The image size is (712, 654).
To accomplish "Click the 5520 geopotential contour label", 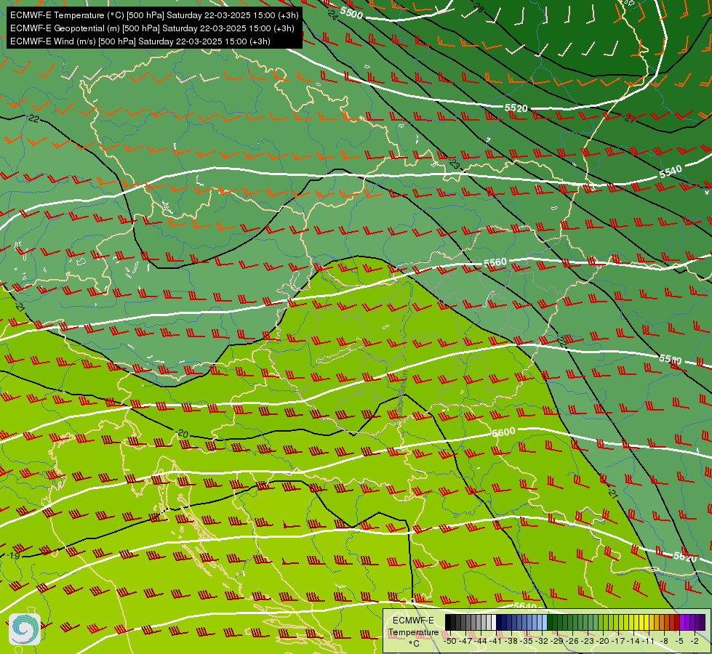I will 516,108.
